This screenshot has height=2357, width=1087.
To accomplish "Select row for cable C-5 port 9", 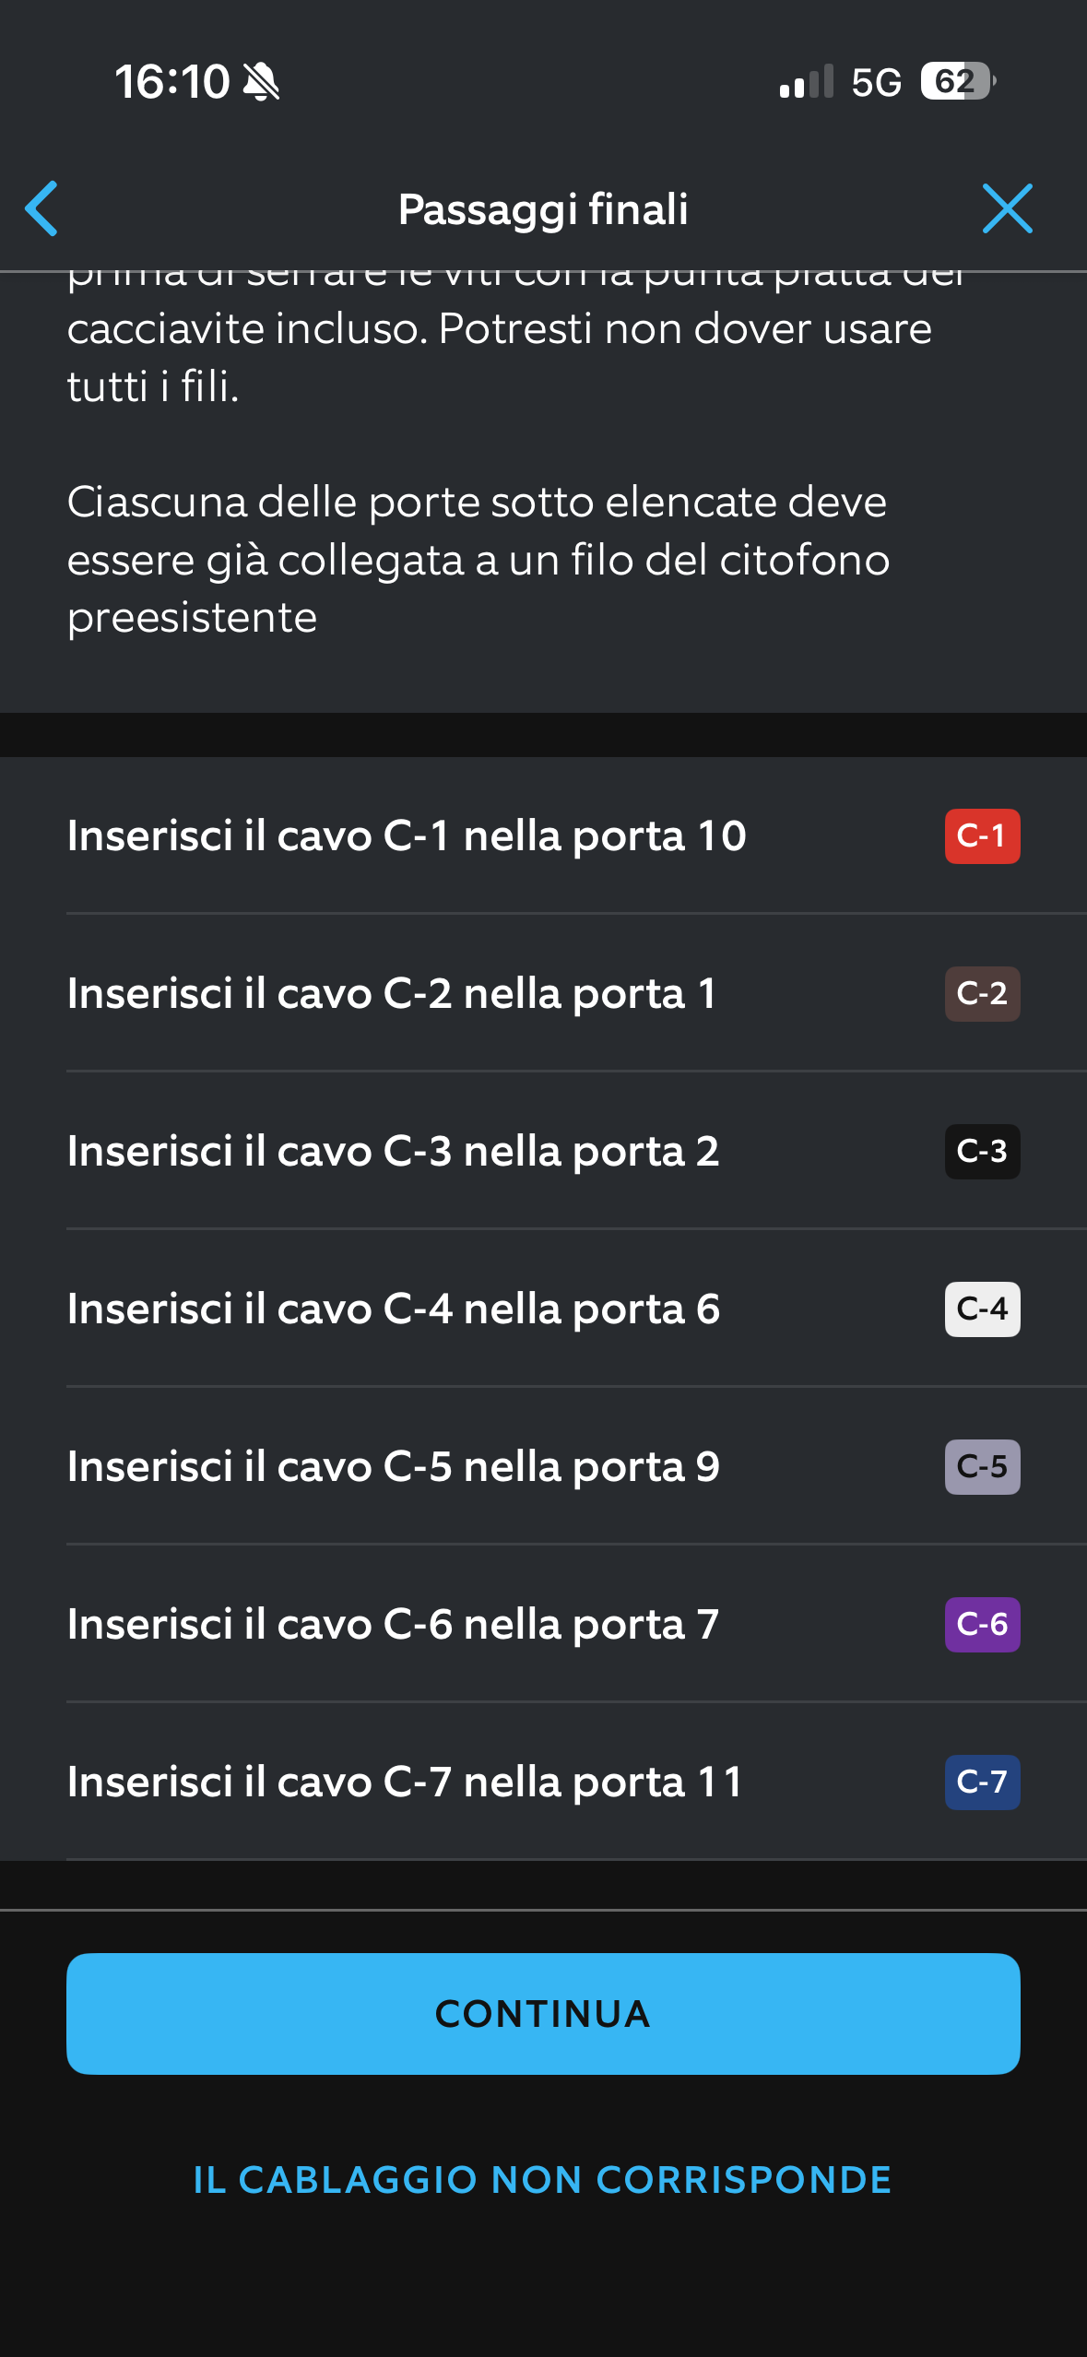I will click(x=394, y=1467).
